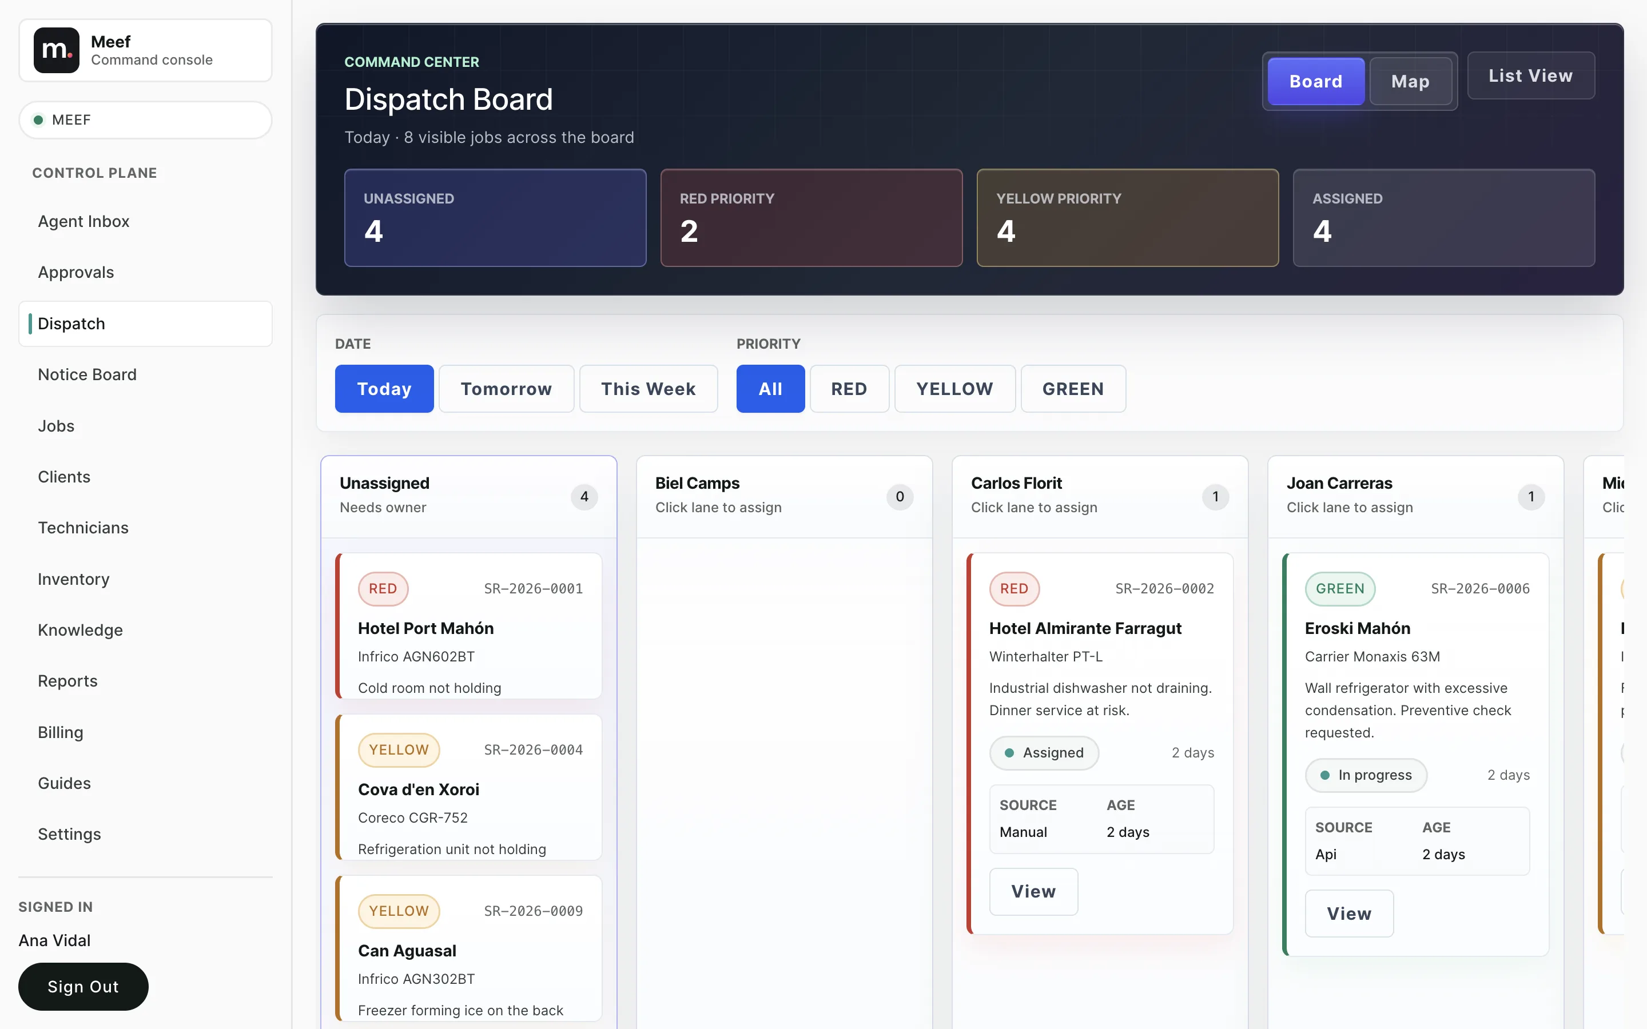1647x1029 pixels.
Task: Click YELLOW tag on SR-2026-0009 card
Action: (399, 911)
